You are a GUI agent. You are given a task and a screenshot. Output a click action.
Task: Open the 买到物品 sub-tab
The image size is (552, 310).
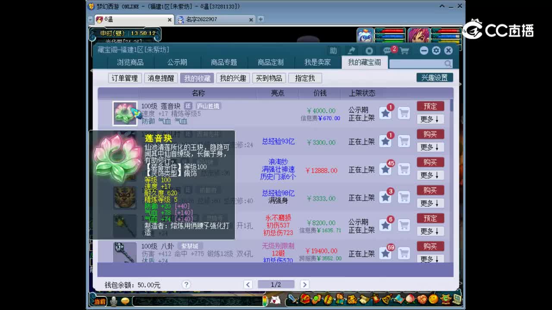click(269, 78)
